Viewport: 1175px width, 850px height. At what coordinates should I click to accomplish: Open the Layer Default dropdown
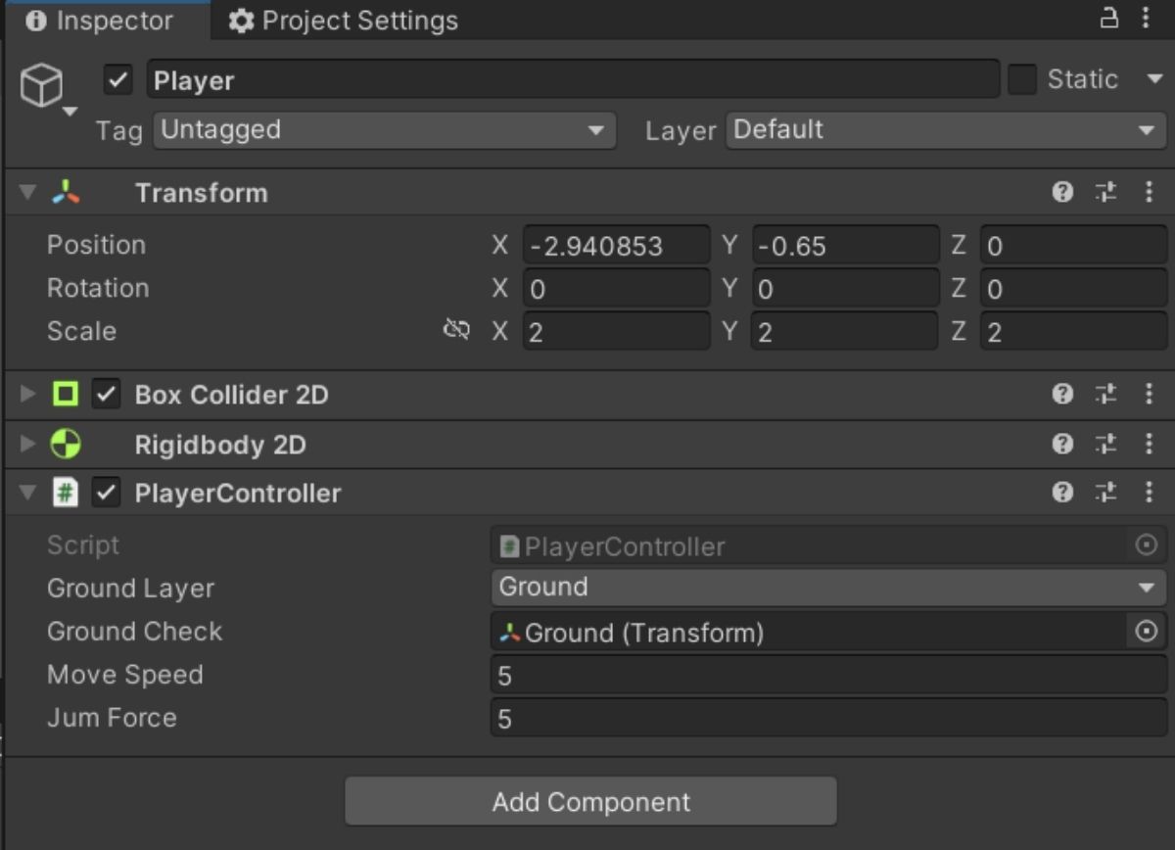coord(945,130)
